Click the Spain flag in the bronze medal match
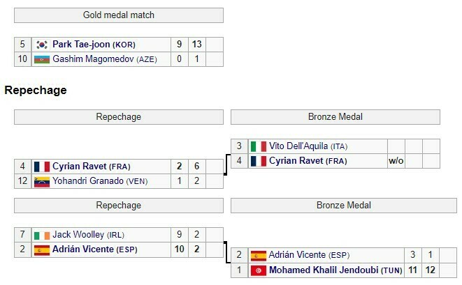The height and width of the screenshot is (285, 462). (x=259, y=255)
